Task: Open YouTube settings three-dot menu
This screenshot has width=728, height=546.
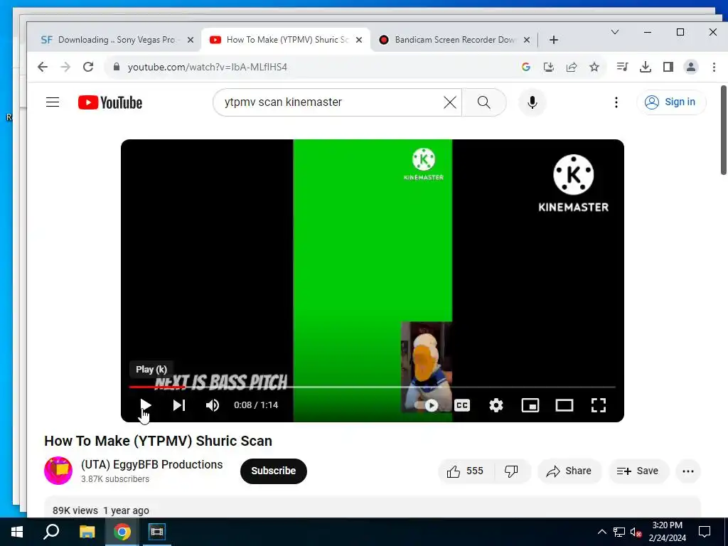Action: 616,102
